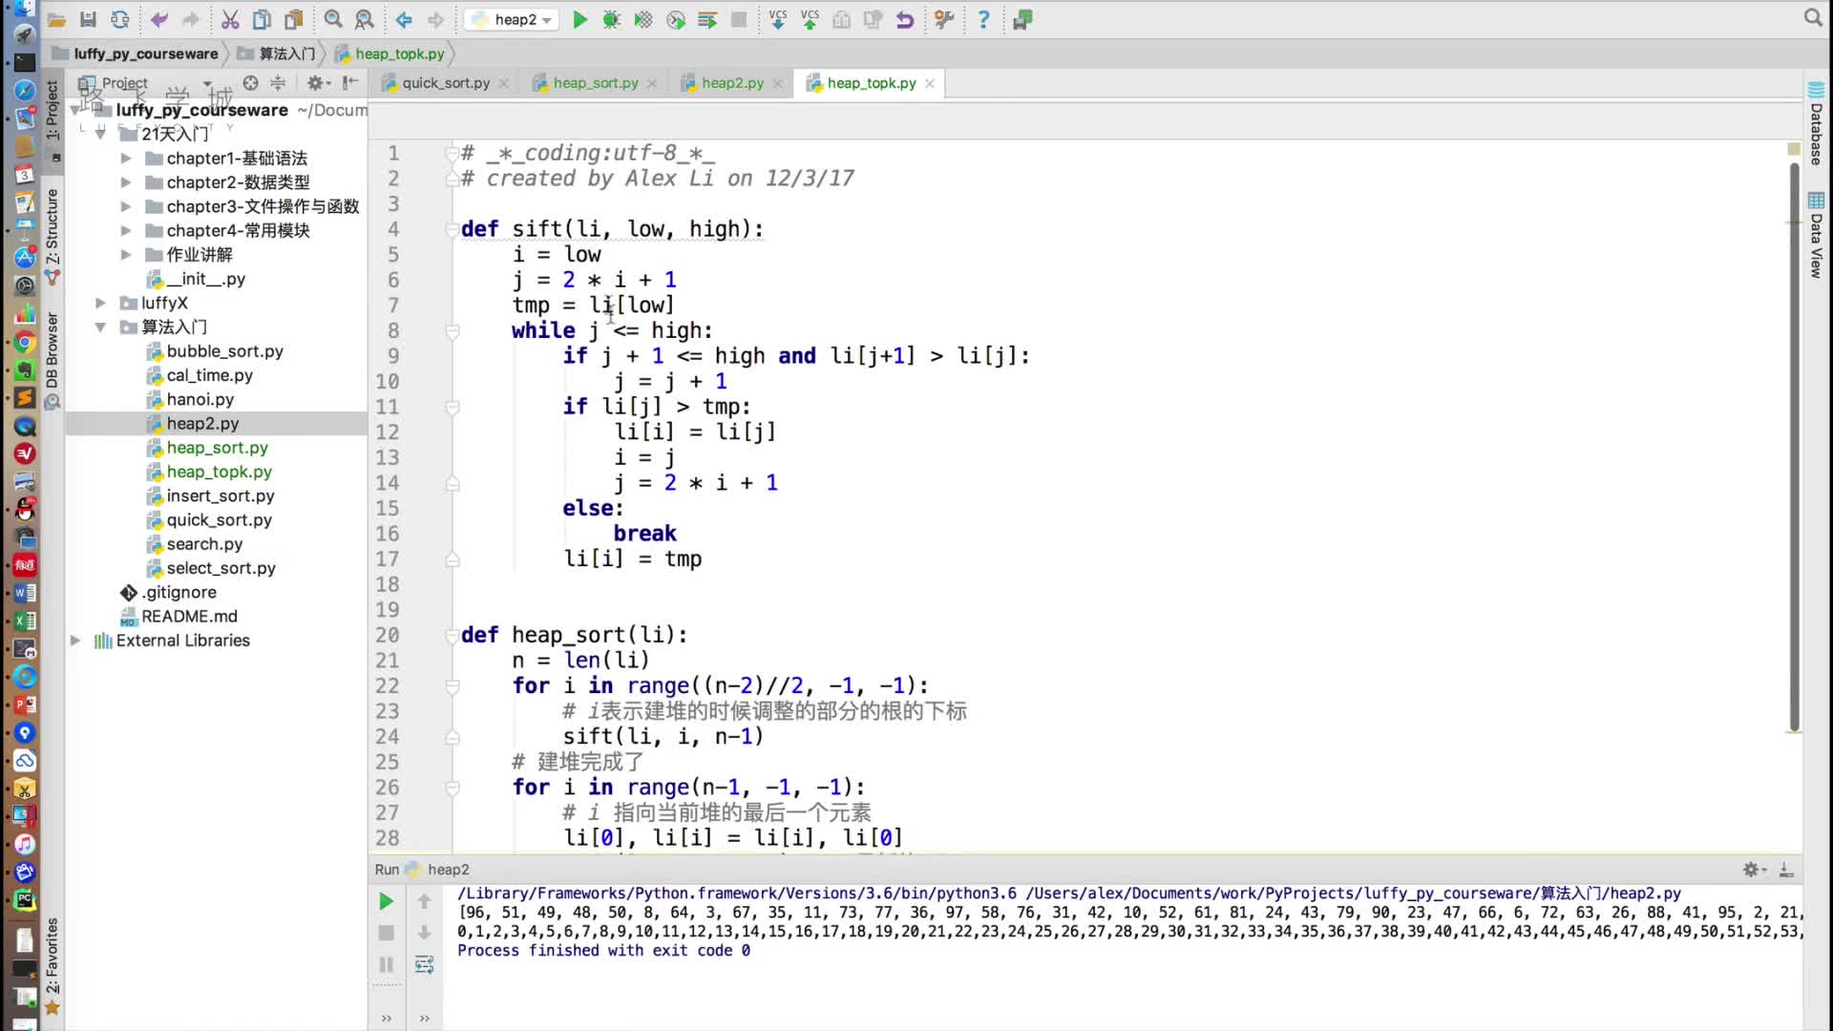Navigate back with the blue arrow
This screenshot has height=1031, width=1833.
[404, 19]
